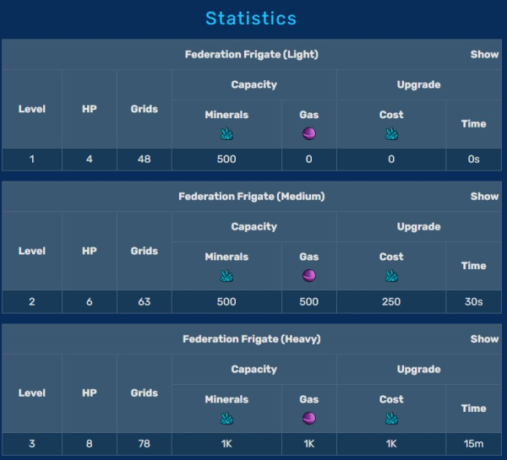Click the Cost crystal icon in Heavy table
Image resolution: width=507 pixels, height=460 pixels.
pyautogui.click(x=391, y=418)
